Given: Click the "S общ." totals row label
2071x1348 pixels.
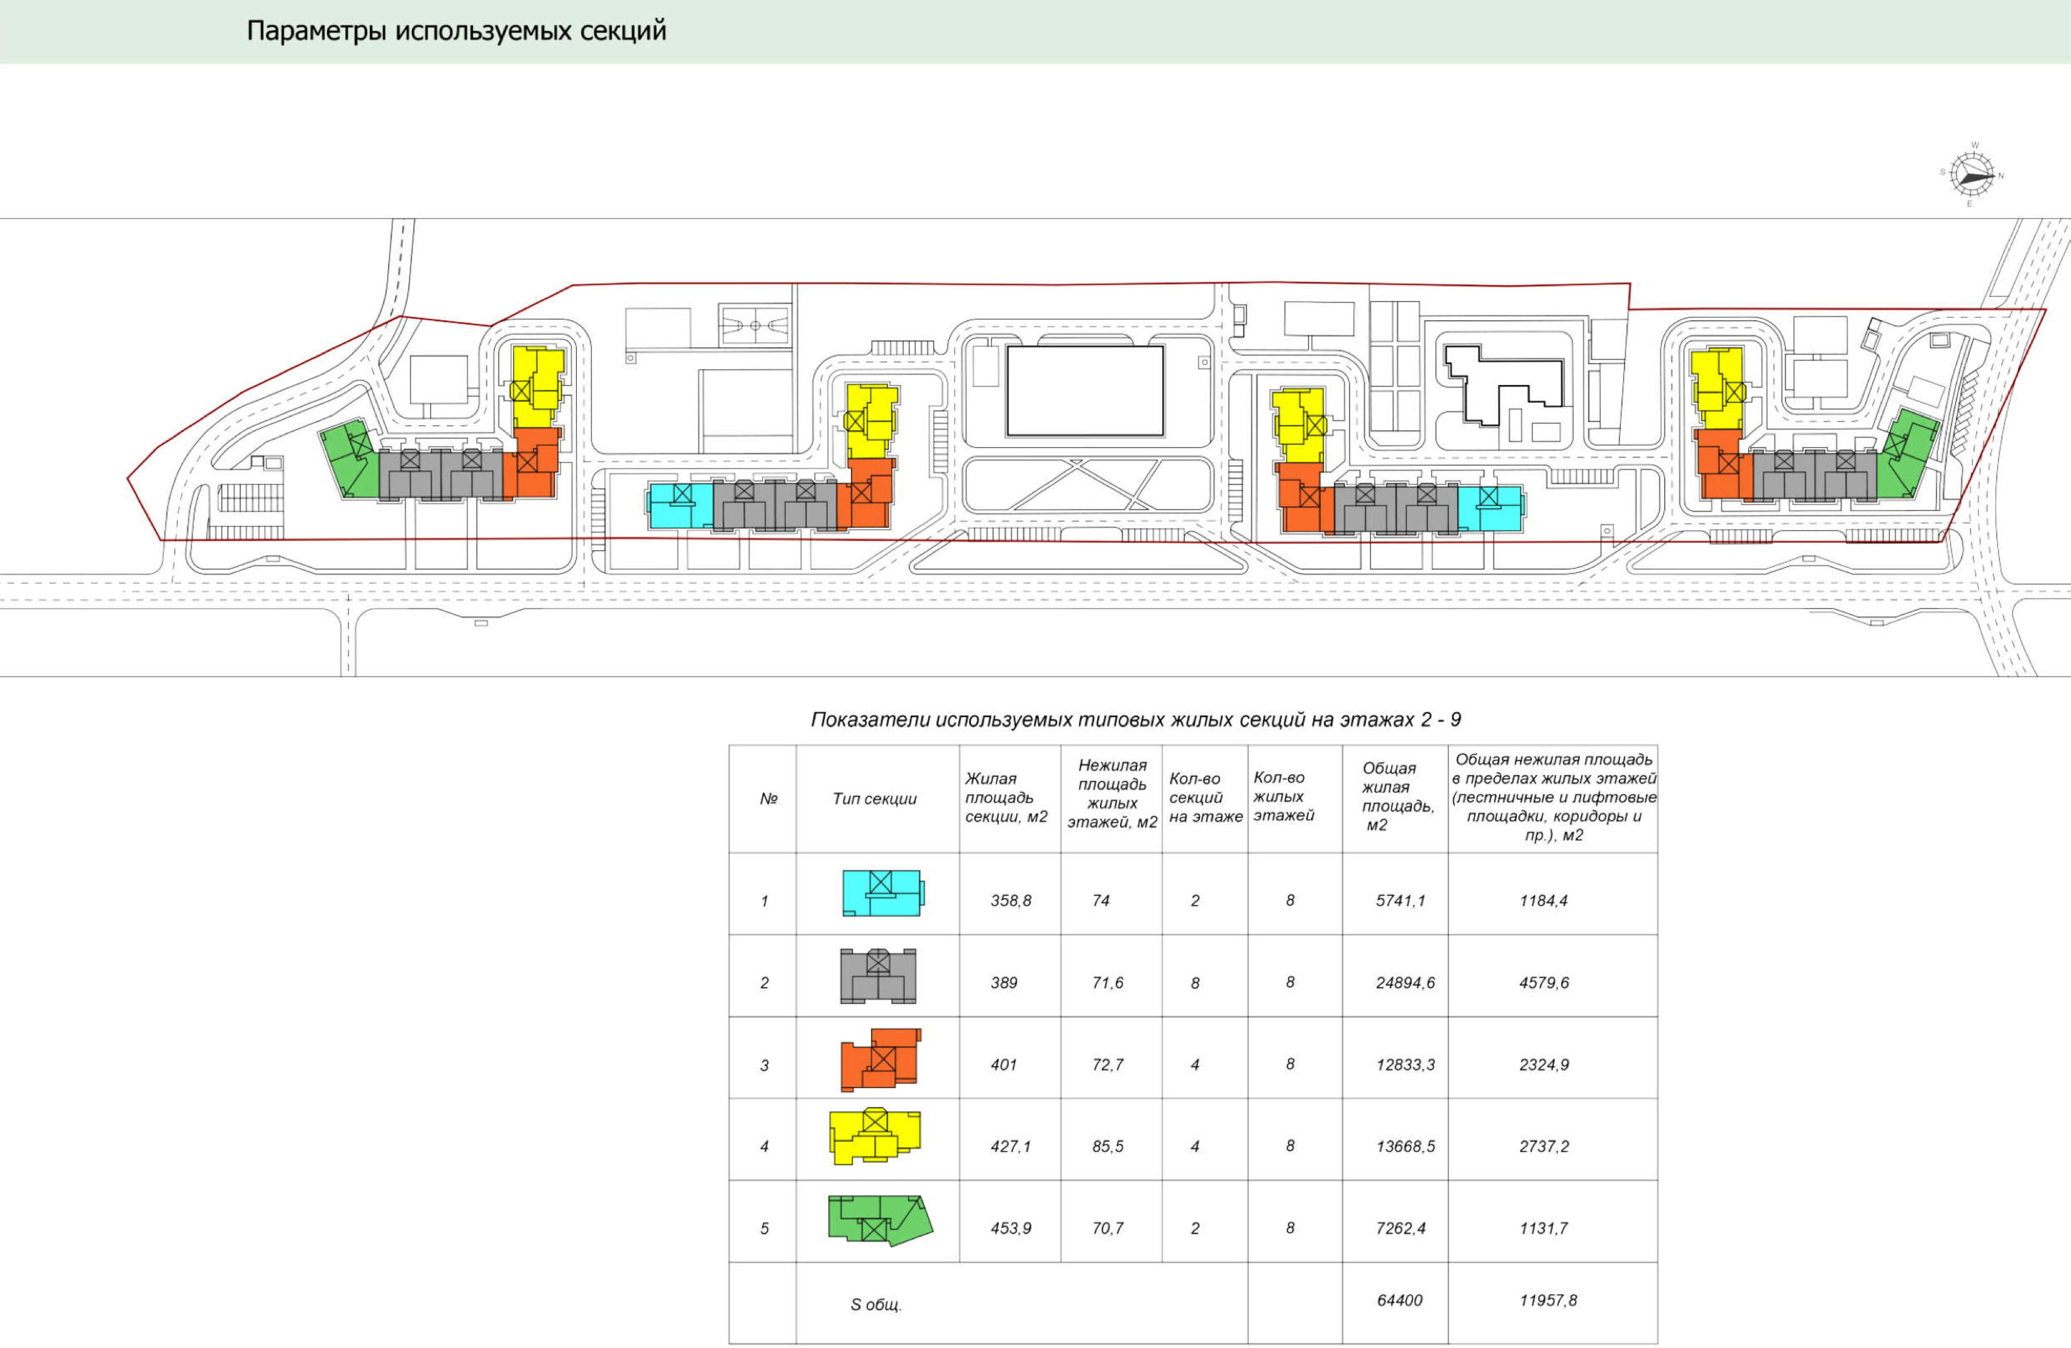Looking at the screenshot, I should [x=876, y=1305].
